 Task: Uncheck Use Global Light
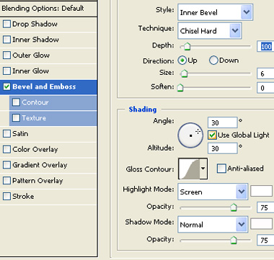(212, 135)
